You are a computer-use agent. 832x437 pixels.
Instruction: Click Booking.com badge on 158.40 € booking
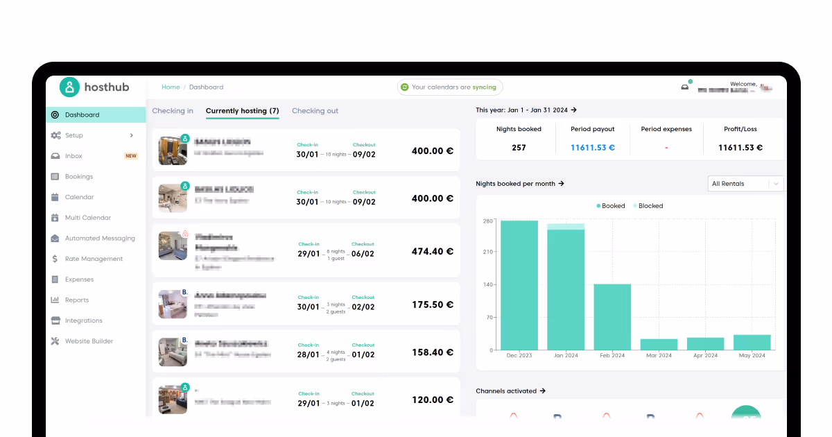tap(185, 340)
